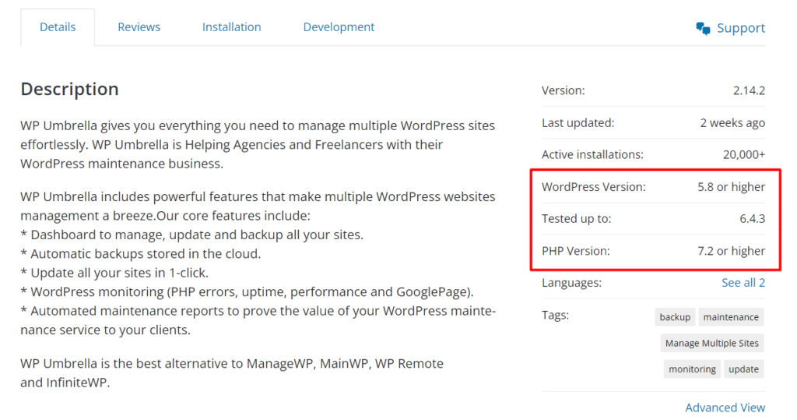Viewport: 797px width, 420px height.
Task: Click 'Update all your sites in 1-click' line
Action: pyautogui.click(x=114, y=273)
